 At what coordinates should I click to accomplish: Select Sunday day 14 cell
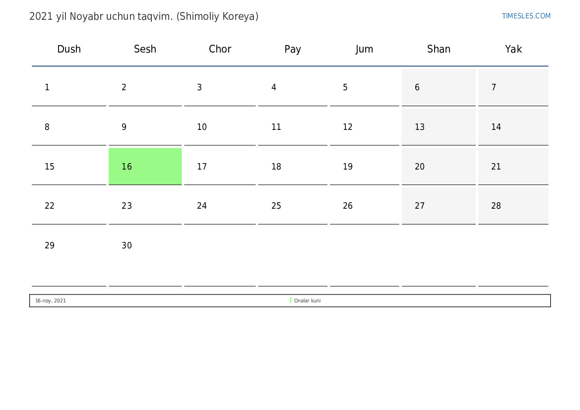tap(514, 127)
